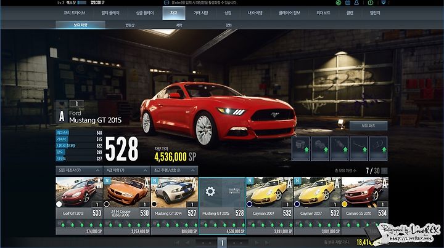The image size is (444, 248).
Task: Expand the A급 차량 (7) class filter
Action: pos(126,170)
